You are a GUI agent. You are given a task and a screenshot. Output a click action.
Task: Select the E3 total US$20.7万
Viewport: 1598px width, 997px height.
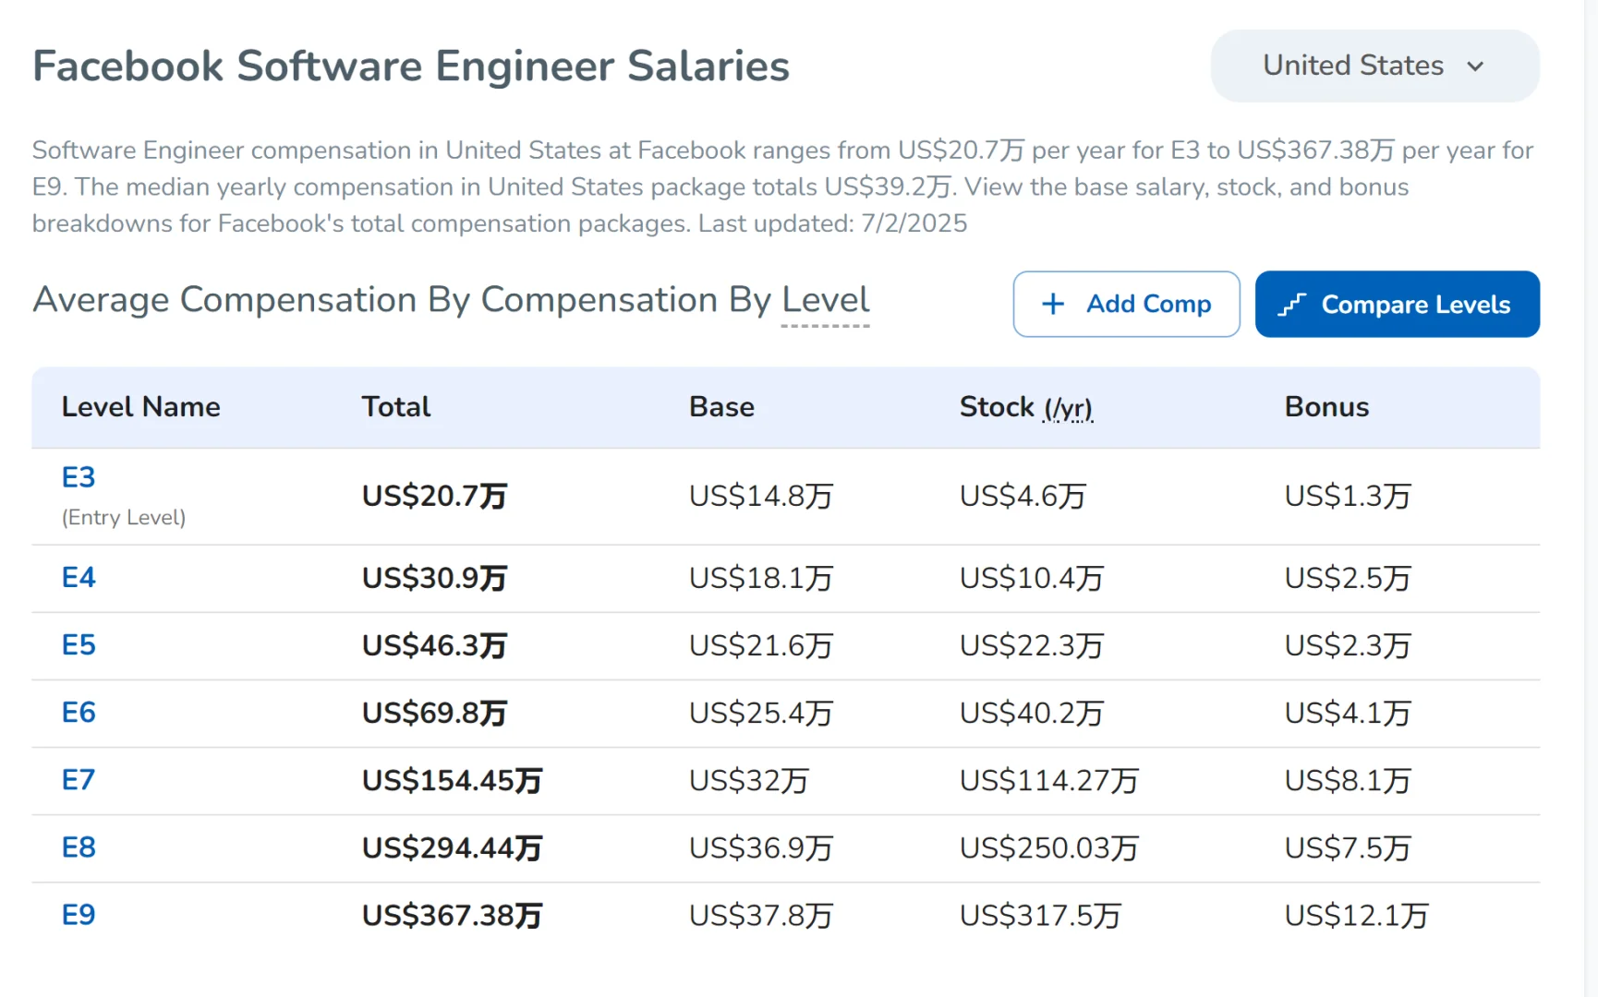coord(434,497)
